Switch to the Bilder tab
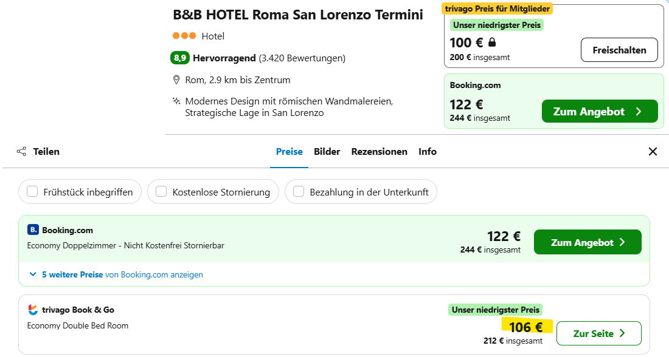This screenshot has height=357, width=669. 327,151
